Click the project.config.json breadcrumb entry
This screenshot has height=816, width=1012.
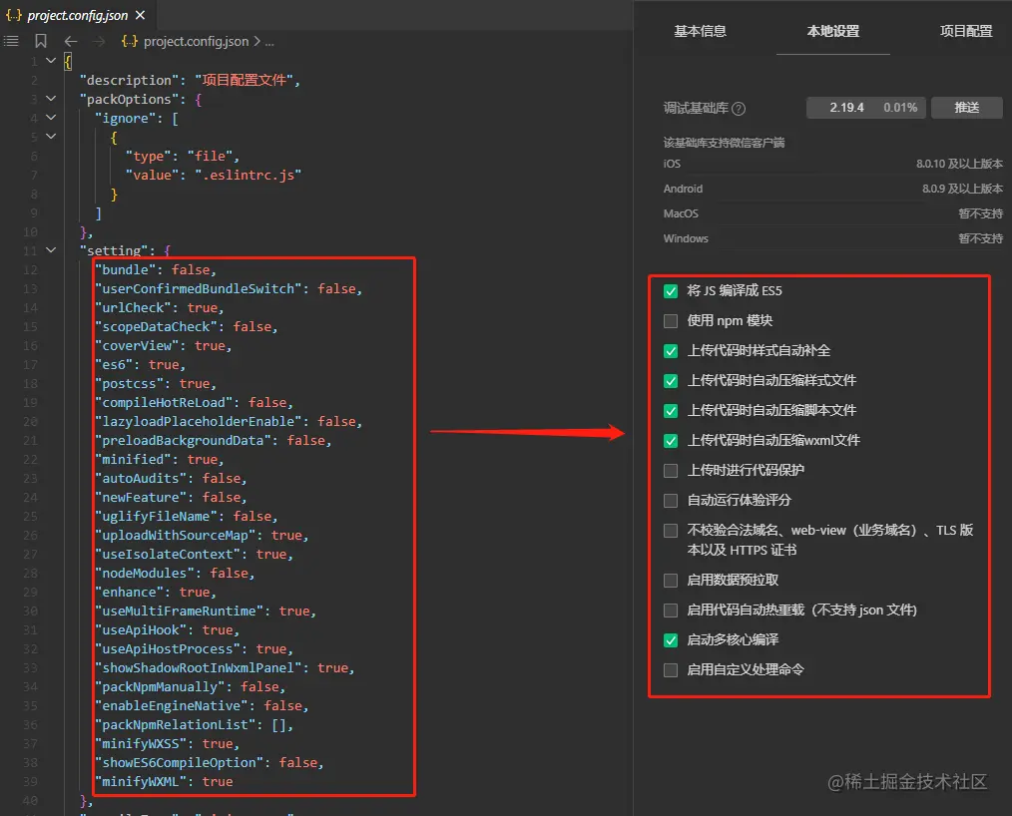click(x=196, y=41)
